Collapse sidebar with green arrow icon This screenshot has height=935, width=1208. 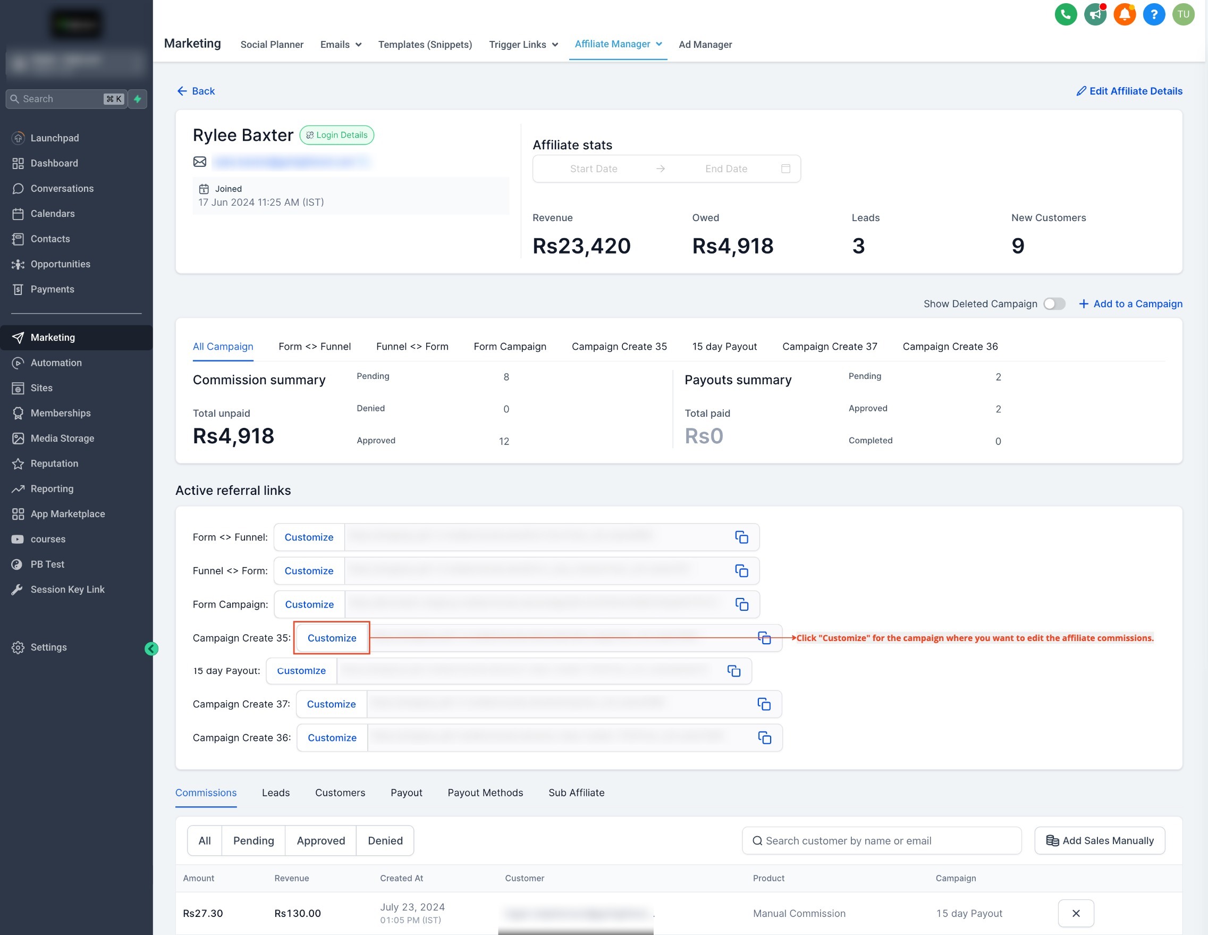coord(151,648)
